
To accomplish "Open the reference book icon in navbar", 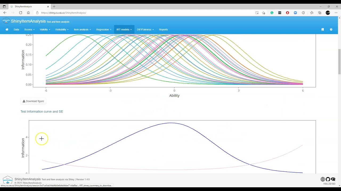I will pos(323,29).
